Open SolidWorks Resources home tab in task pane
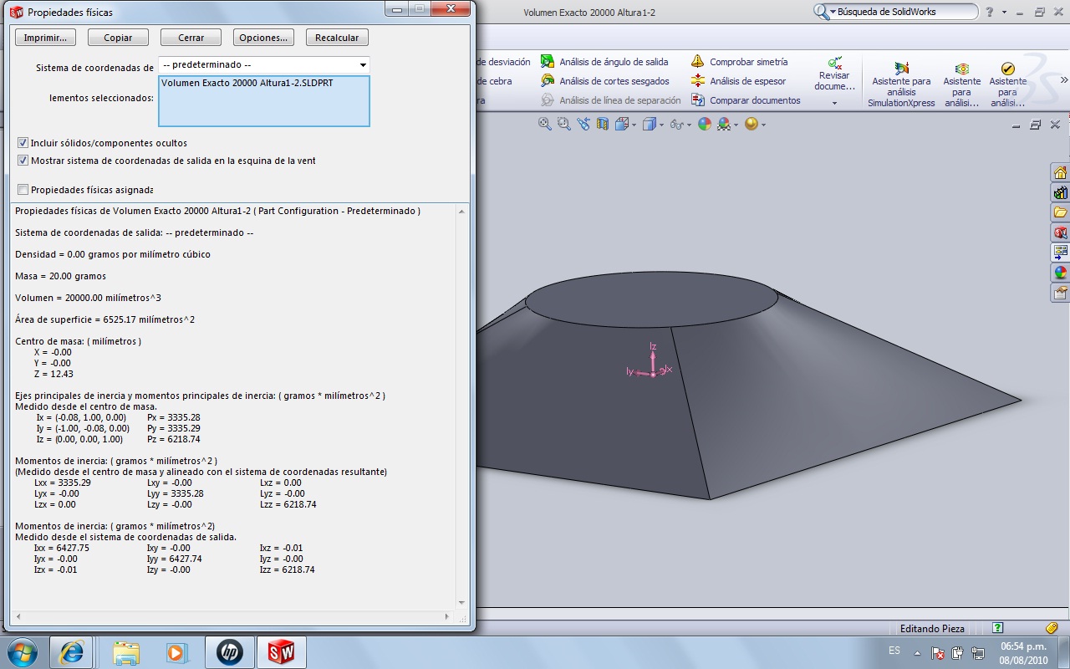 point(1060,173)
